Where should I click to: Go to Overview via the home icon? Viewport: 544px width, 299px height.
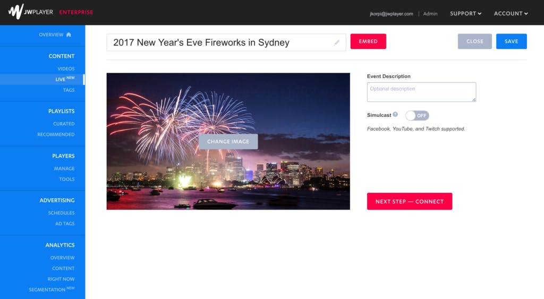click(69, 35)
